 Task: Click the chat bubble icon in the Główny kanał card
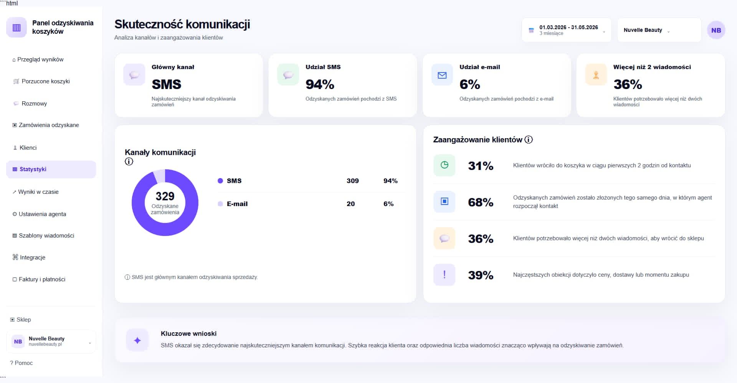[134, 75]
